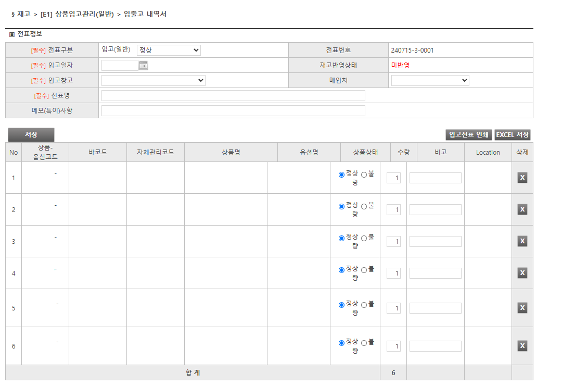Delete row 3 via the 삭제 X icon

click(x=522, y=241)
